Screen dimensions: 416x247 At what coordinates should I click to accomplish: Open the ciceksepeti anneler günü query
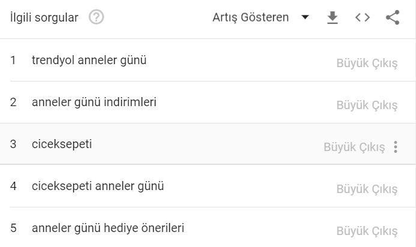(x=98, y=186)
